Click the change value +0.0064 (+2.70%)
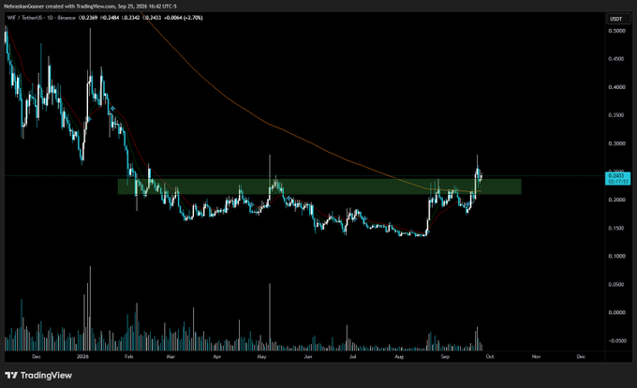The image size is (637, 388). [183, 18]
